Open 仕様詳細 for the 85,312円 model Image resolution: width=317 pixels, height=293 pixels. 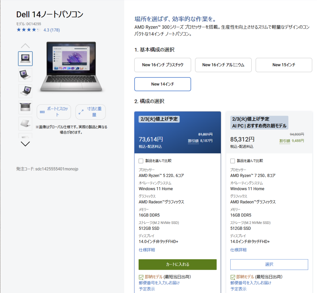pyautogui.click(x=238, y=250)
